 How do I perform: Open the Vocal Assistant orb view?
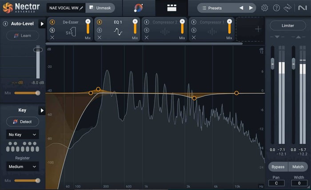138,8
